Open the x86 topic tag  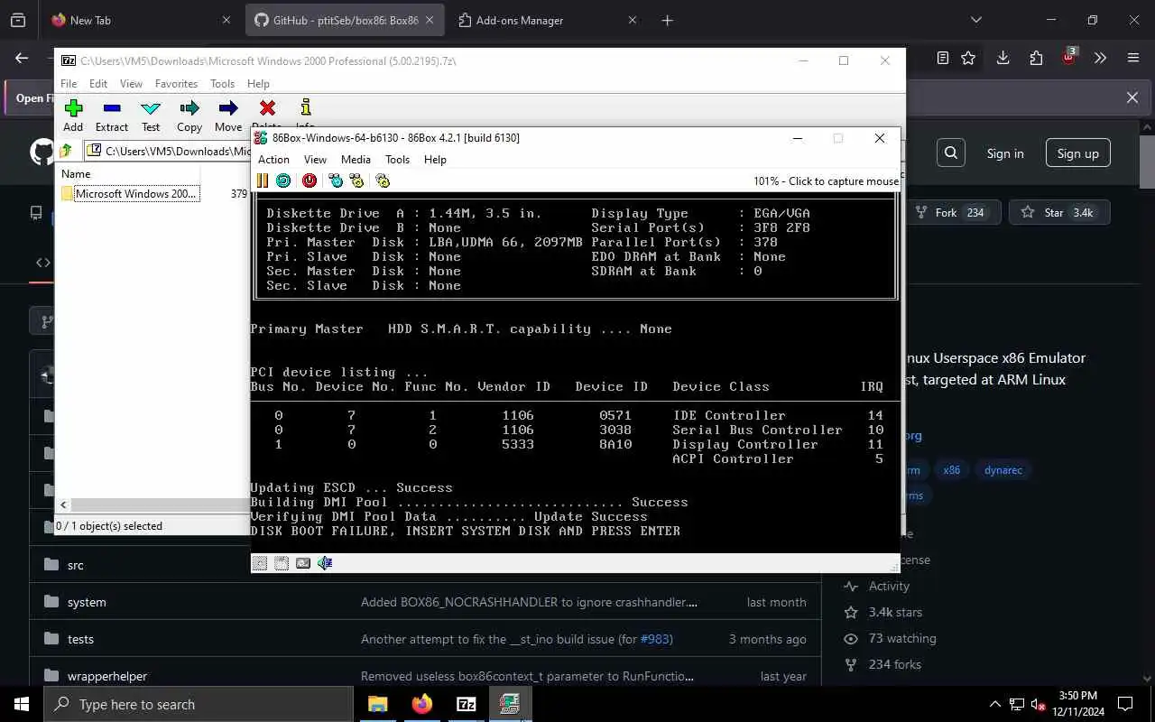coord(952,470)
